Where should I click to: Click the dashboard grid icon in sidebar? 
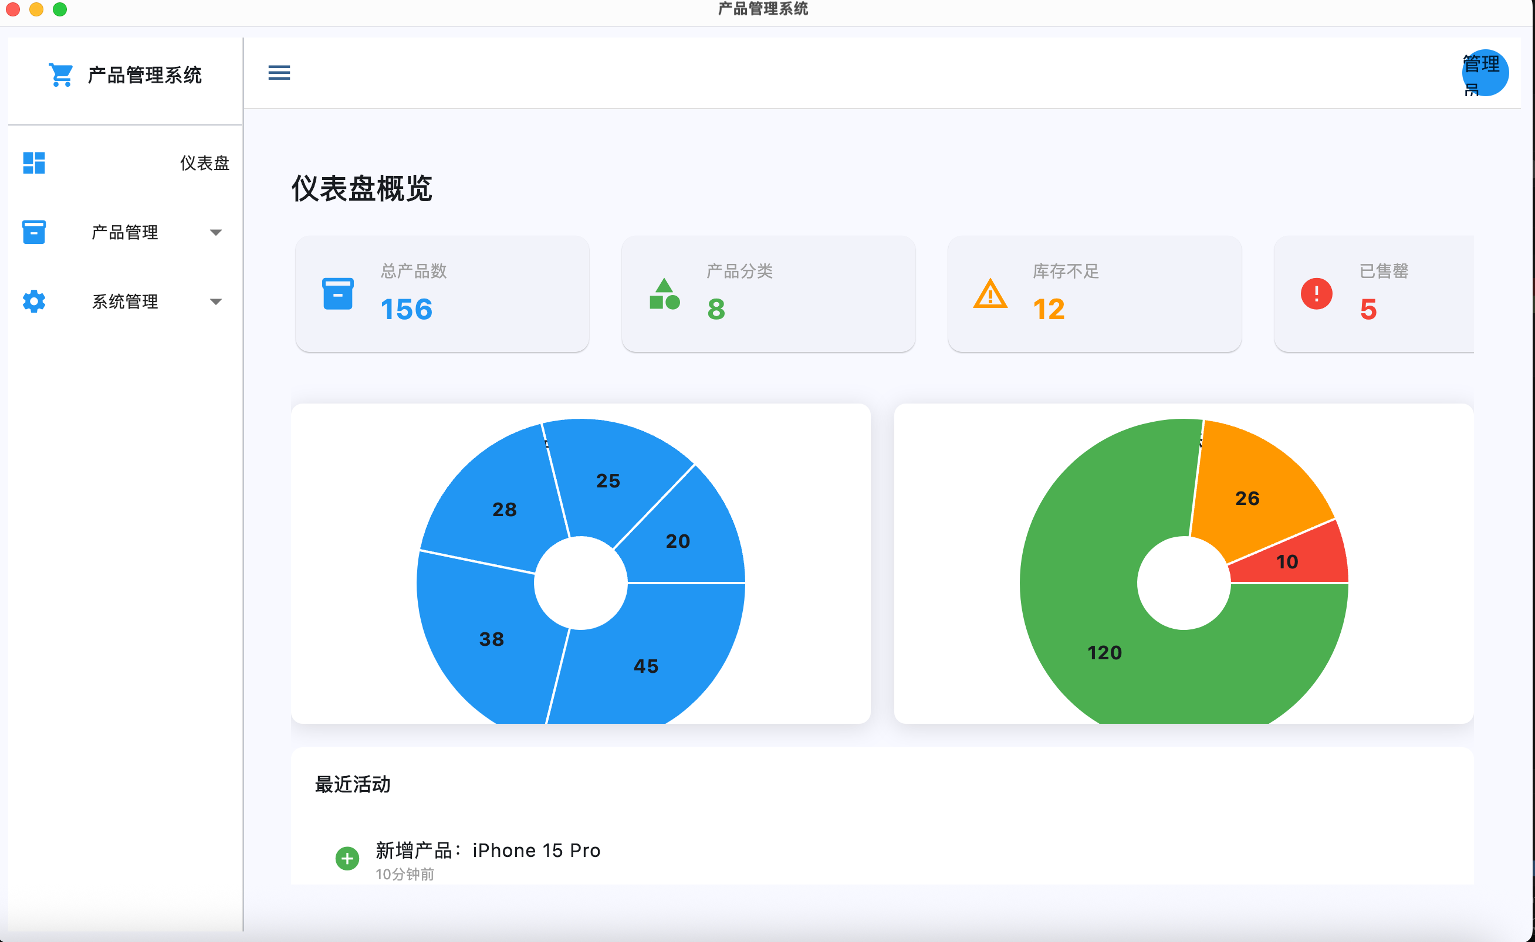pyautogui.click(x=33, y=162)
